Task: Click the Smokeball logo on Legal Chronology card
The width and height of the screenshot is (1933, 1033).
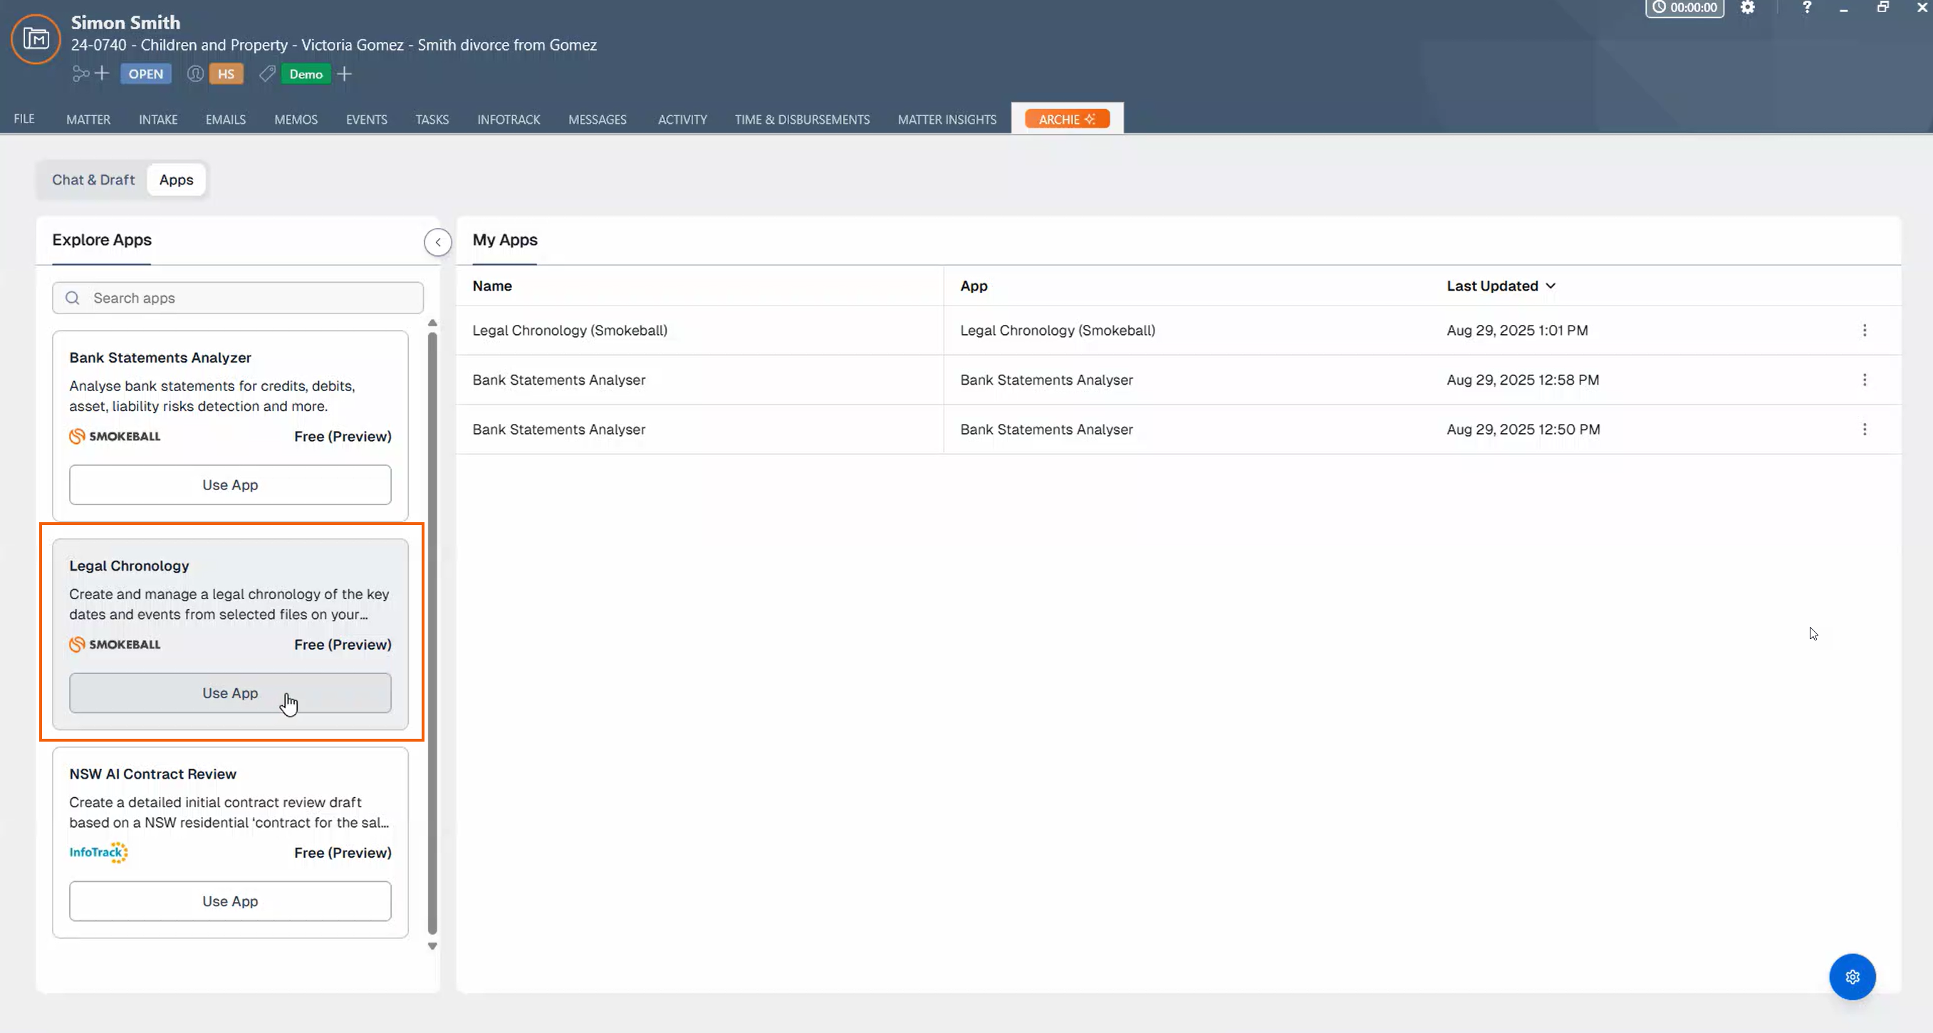Action: 115,644
